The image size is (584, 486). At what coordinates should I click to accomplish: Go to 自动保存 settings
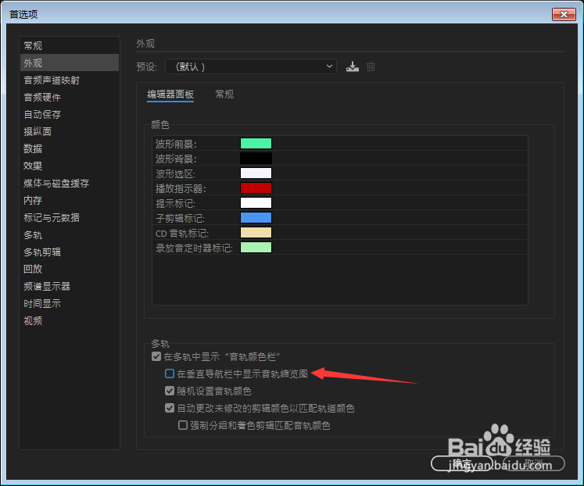70,115
